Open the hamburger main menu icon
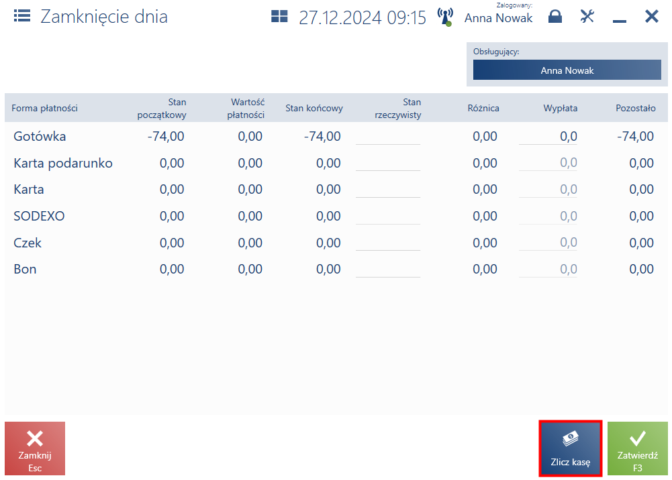 coord(22,16)
